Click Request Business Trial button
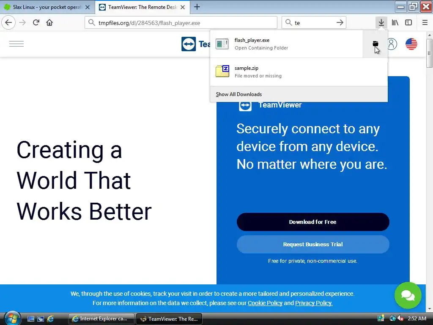 (313, 244)
